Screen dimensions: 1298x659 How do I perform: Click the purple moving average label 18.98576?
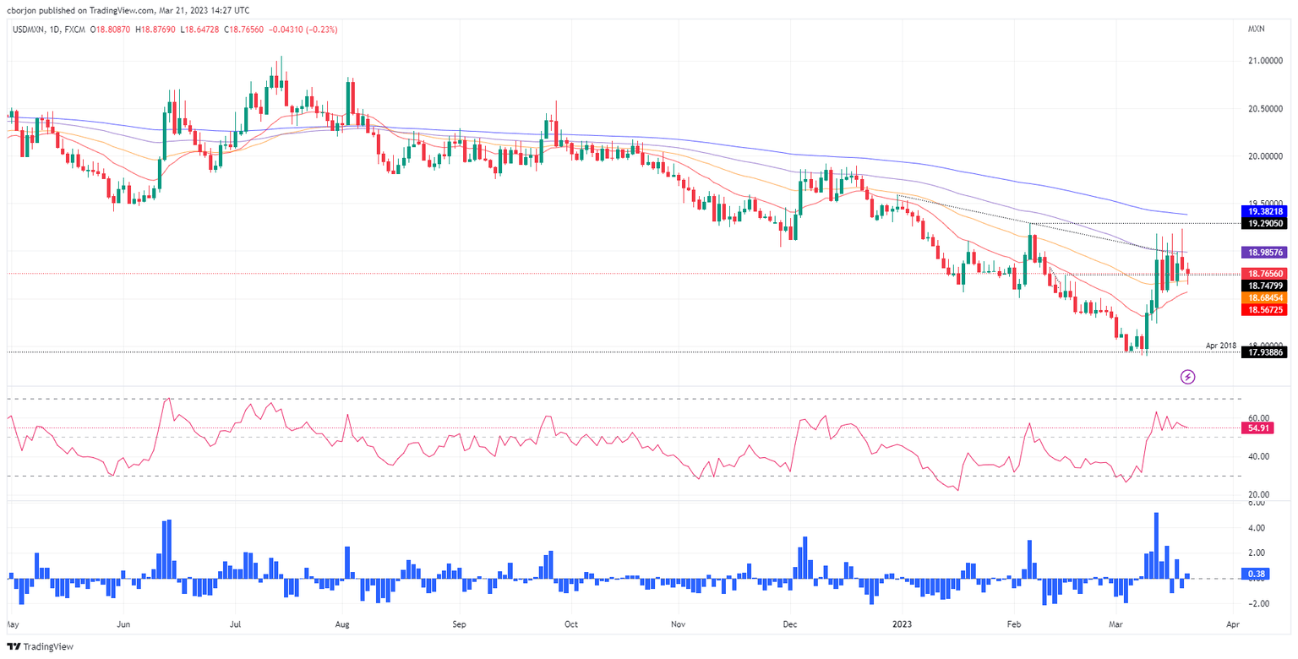click(1265, 252)
